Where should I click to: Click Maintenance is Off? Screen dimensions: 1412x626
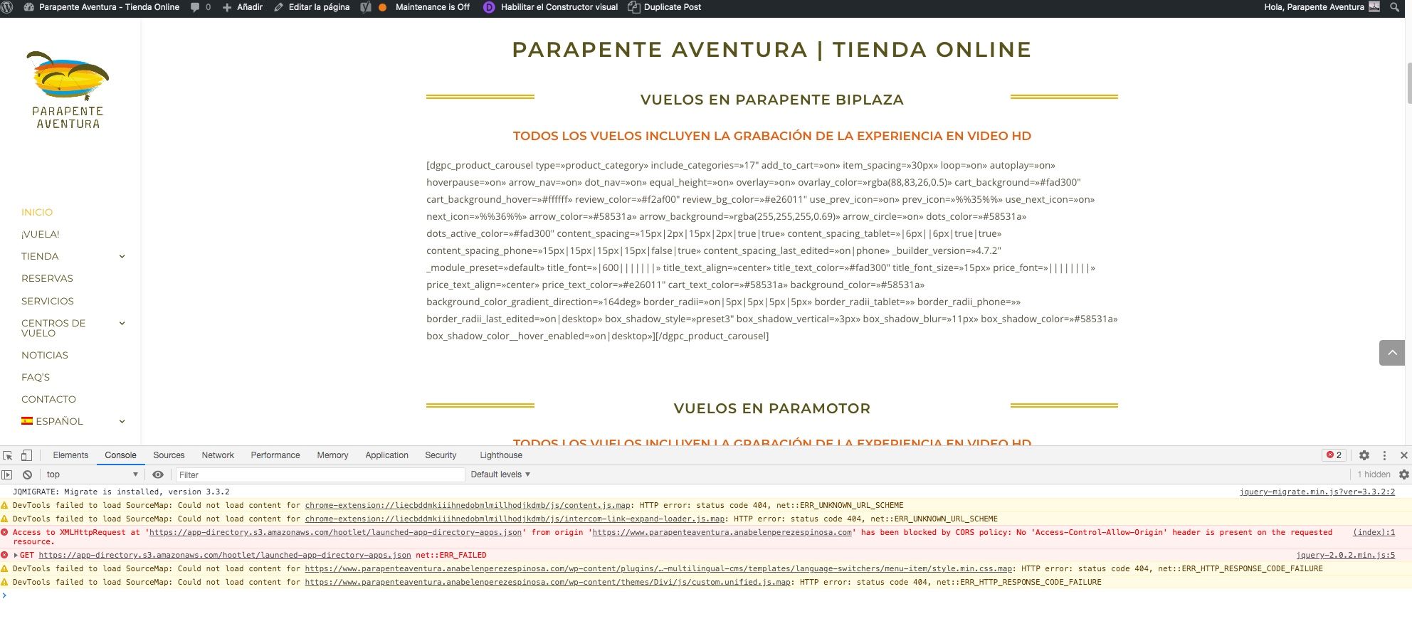[432, 7]
